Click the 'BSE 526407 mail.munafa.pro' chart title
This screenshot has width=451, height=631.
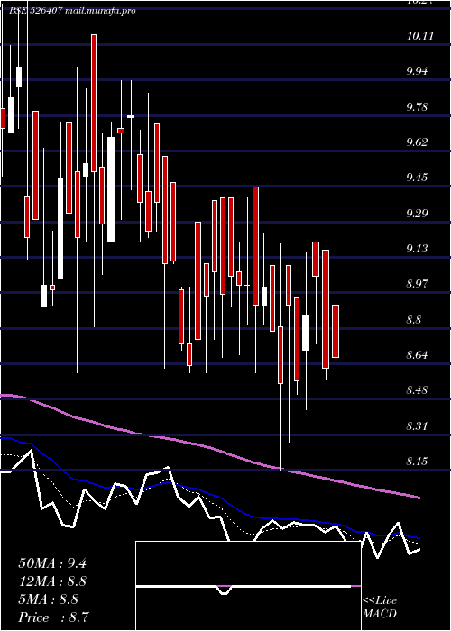(x=72, y=11)
